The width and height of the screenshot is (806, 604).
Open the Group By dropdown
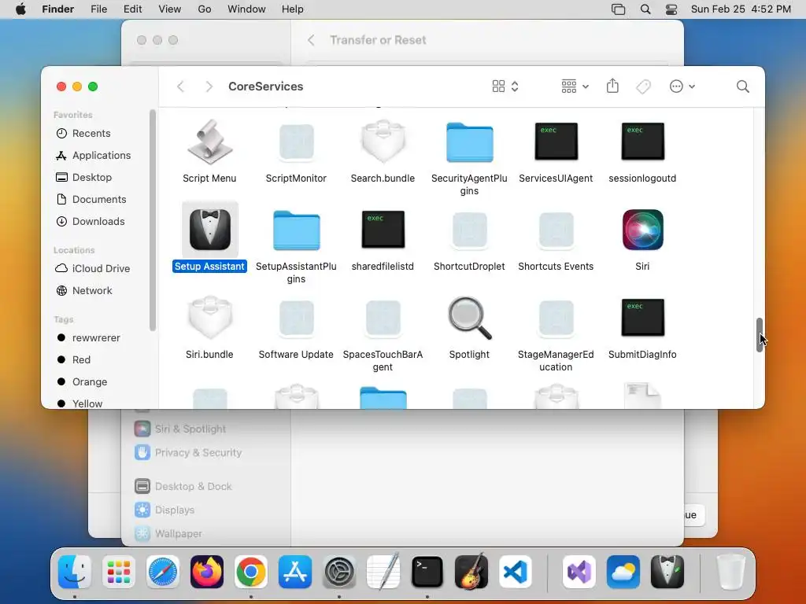[575, 87]
